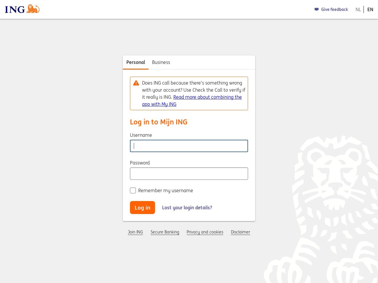Open the Privacy and cookies link
This screenshot has height=283, width=378.
pyautogui.click(x=205, y=232)
